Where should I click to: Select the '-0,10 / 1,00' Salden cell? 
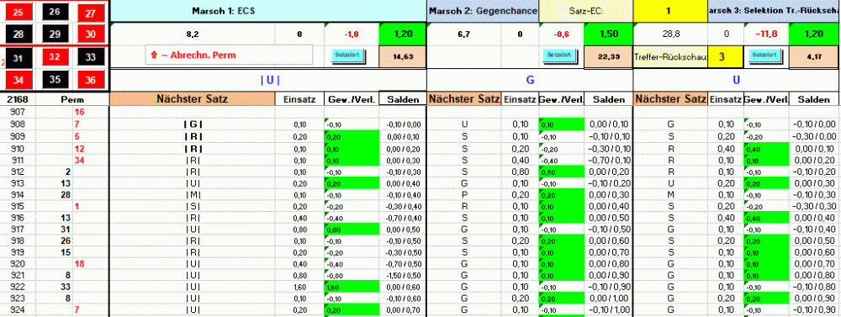(x=608, y=310)
